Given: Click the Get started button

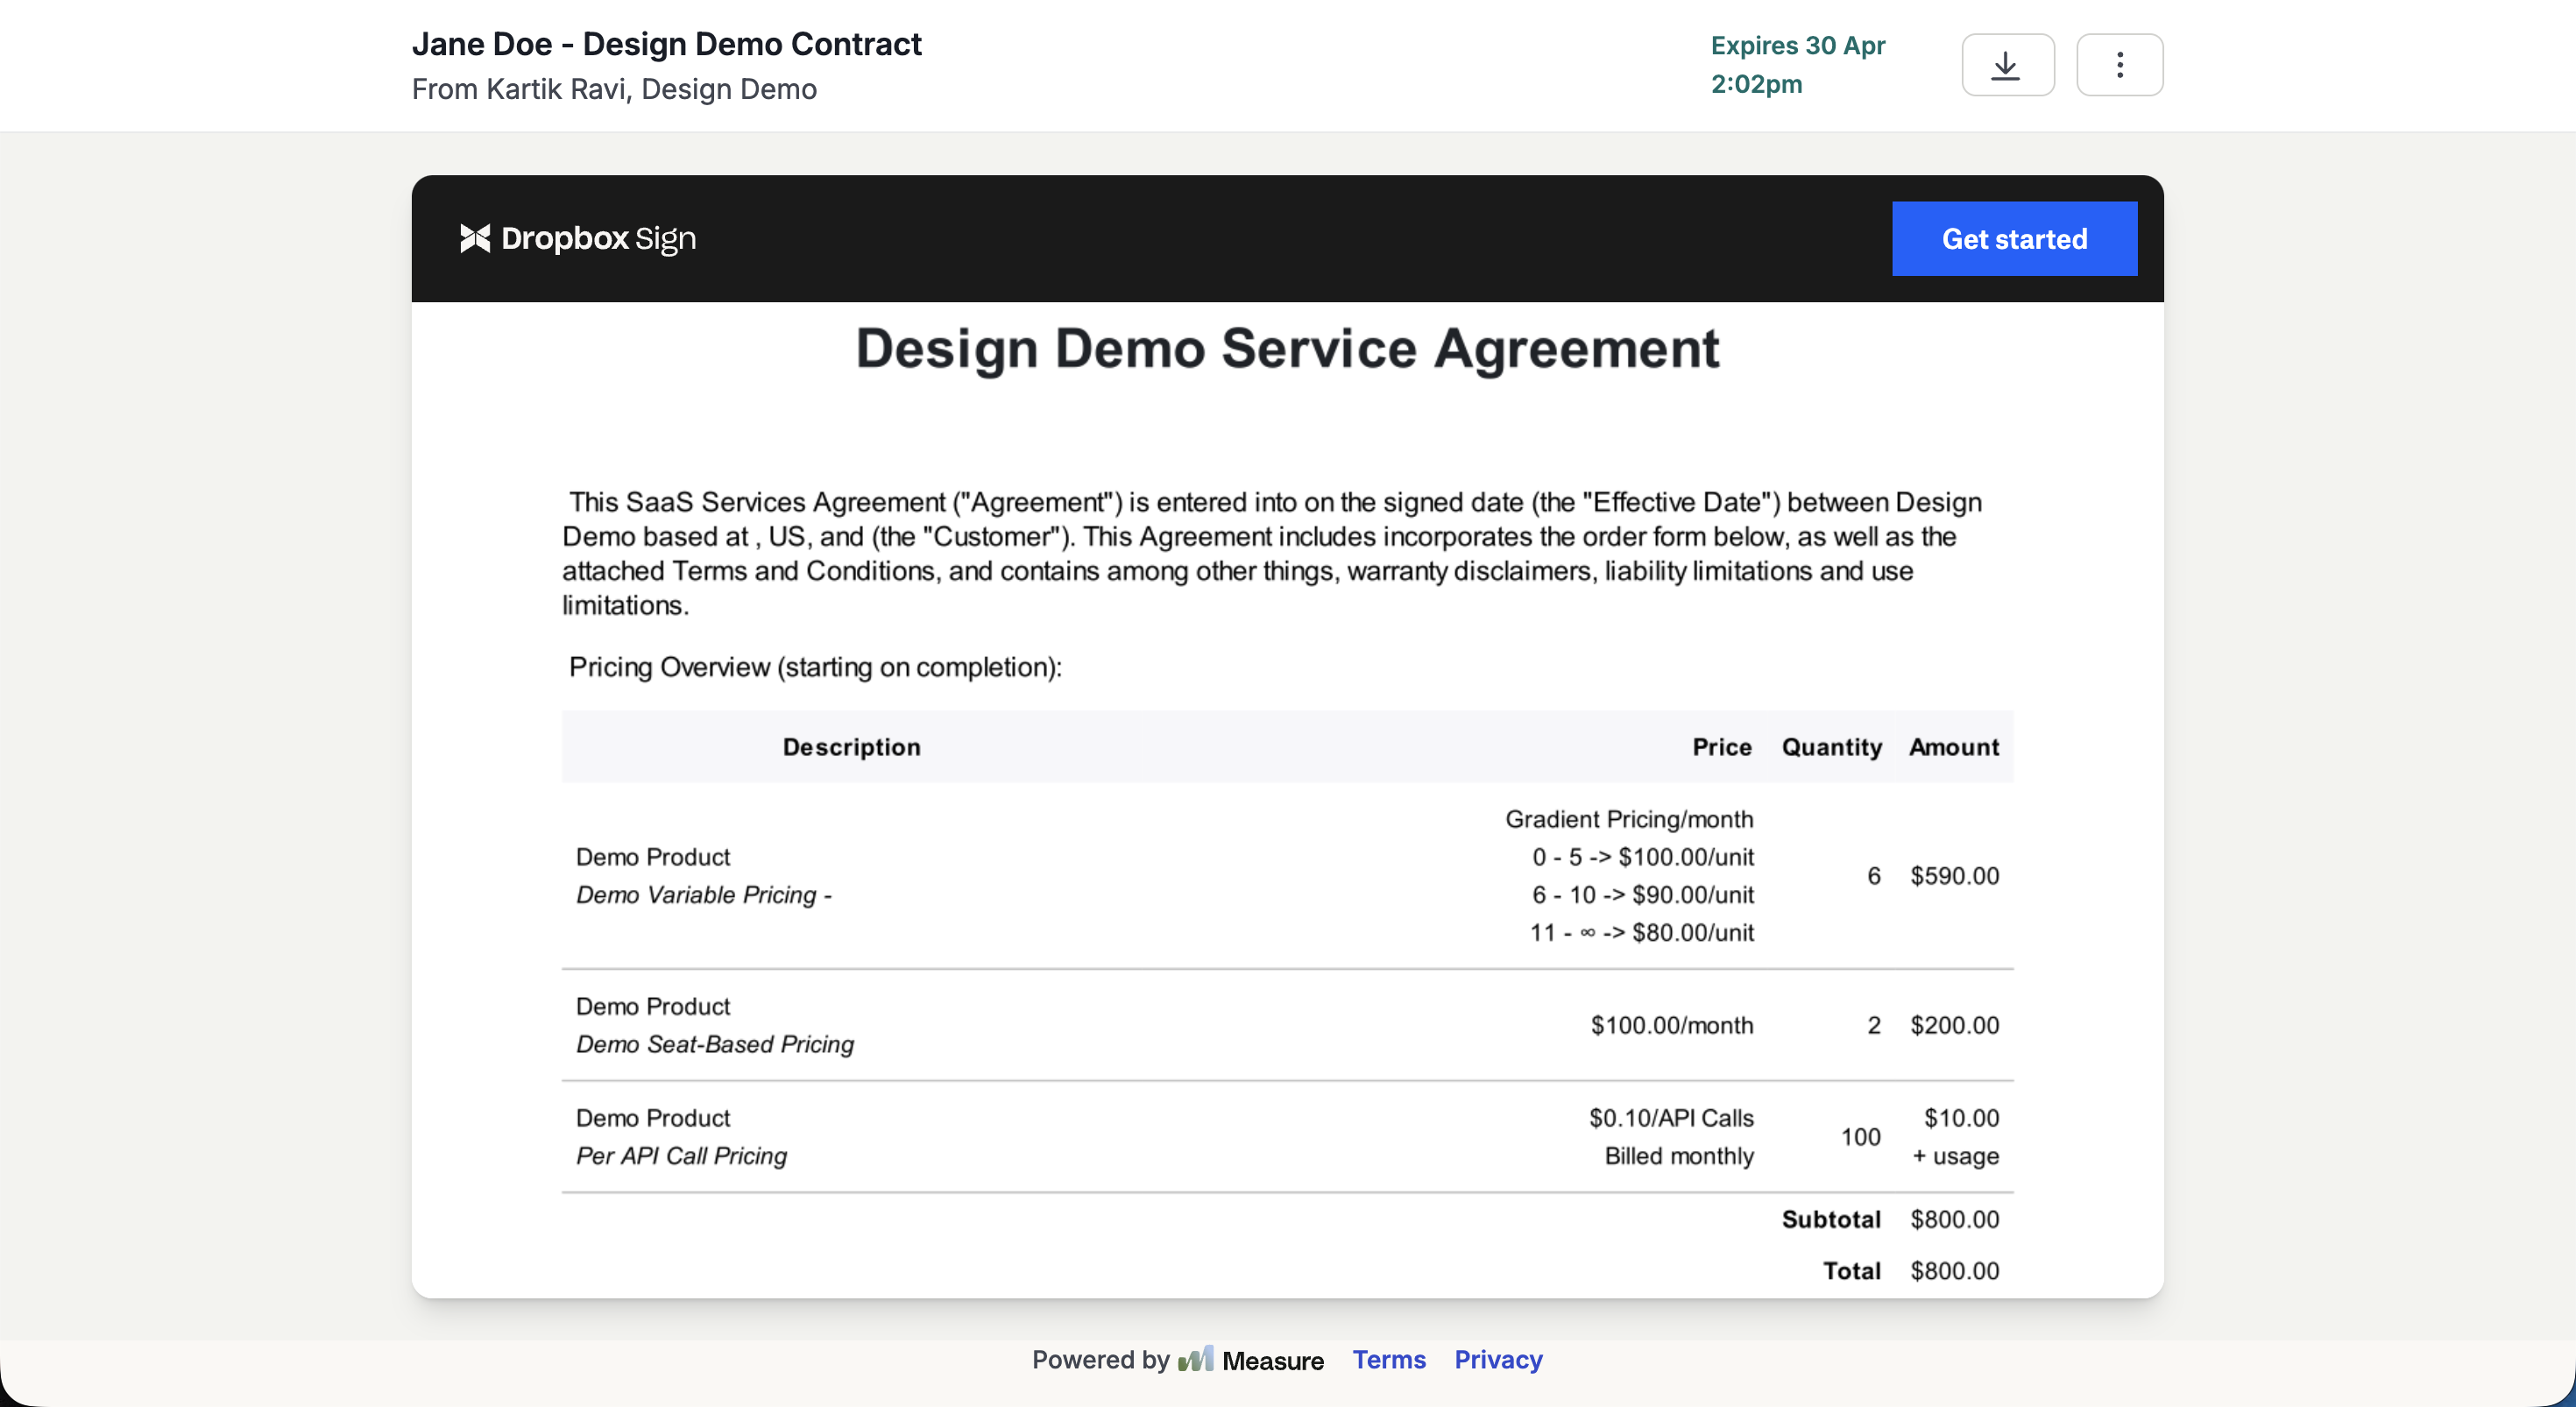Looking at the screenshot, I should 2014,239.
